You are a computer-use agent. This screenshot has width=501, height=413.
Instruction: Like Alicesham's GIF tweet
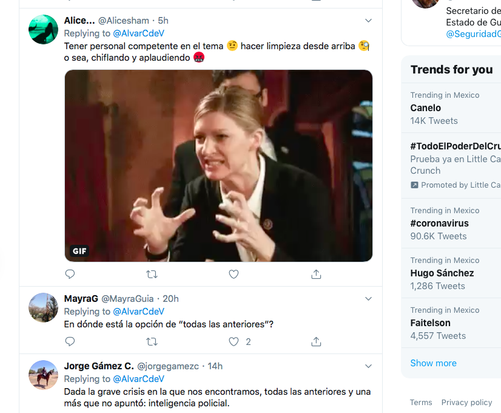[234, 275]
